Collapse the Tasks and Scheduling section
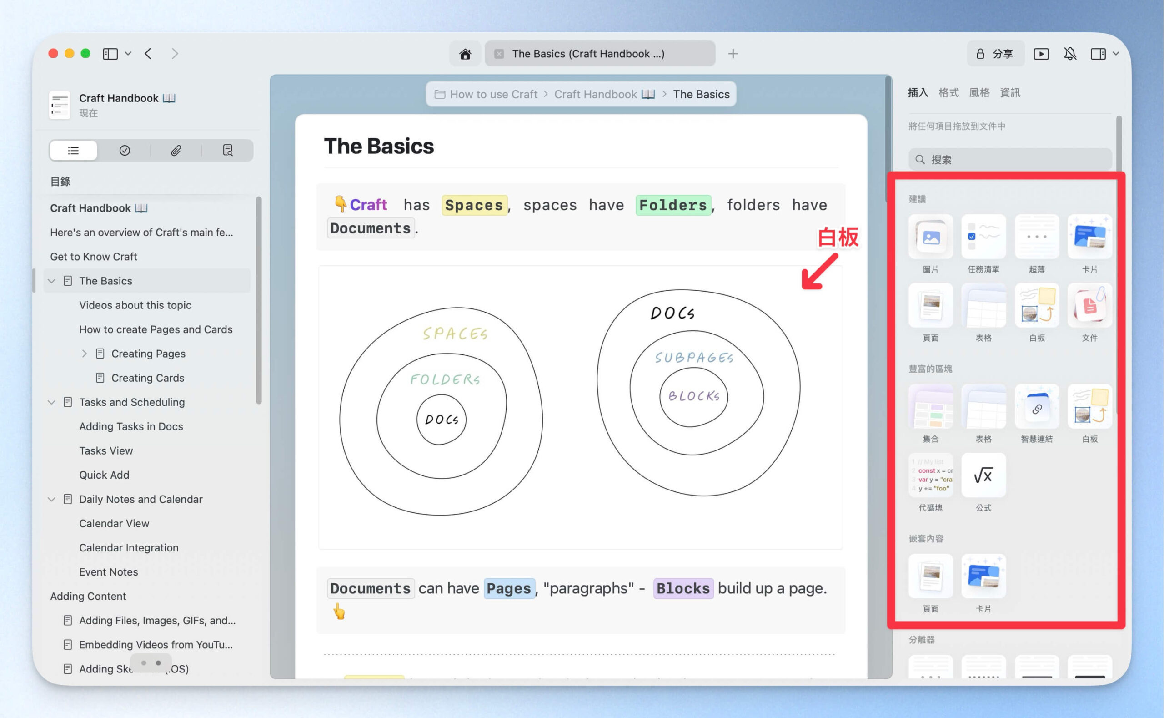This screenshot has width=1164, height=718. point(52,402)
